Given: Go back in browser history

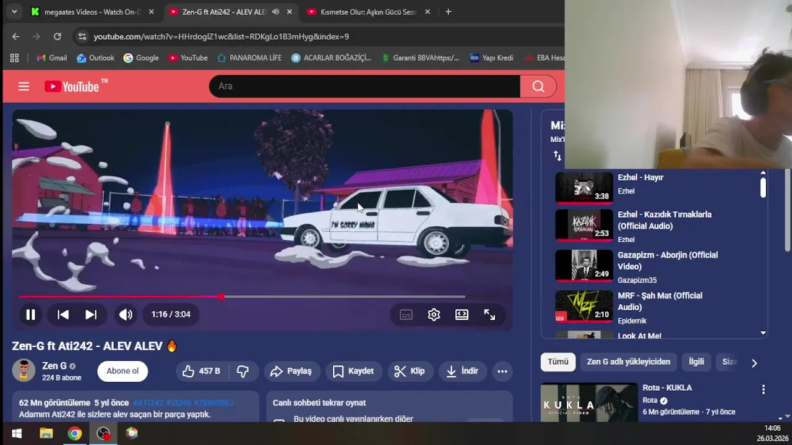Looking at the screenshot, I should point(15,36).
